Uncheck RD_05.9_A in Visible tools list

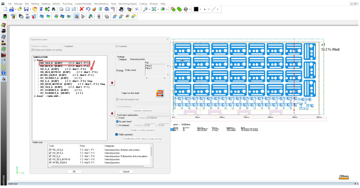(50, 153)
